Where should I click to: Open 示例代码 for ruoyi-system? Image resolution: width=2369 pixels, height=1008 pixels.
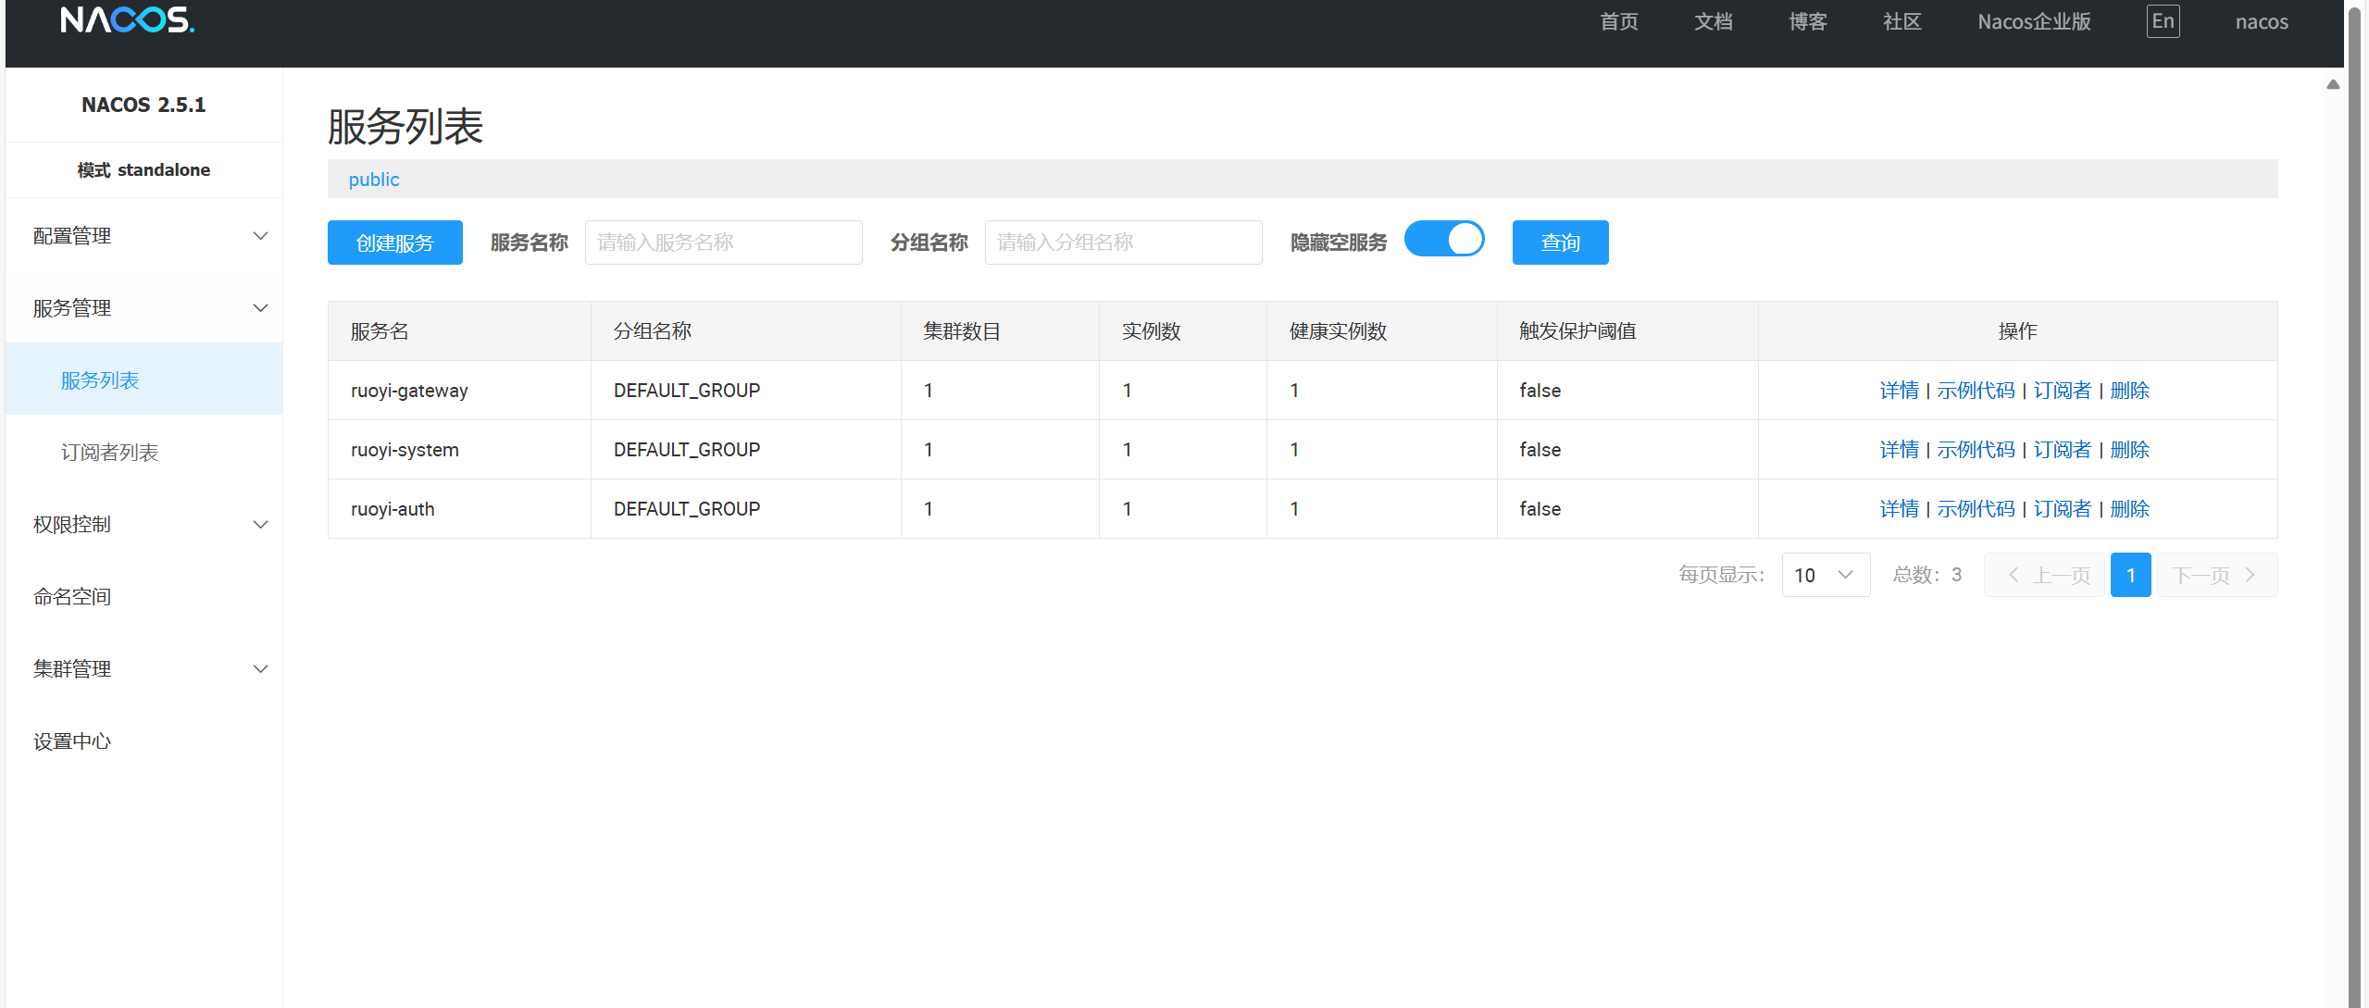1976,450
